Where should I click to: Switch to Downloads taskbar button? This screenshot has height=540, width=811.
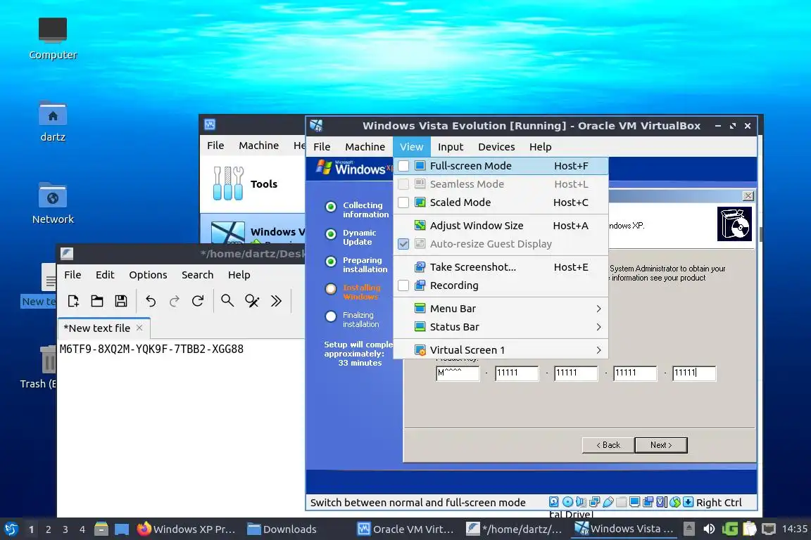tap(282, 529)
